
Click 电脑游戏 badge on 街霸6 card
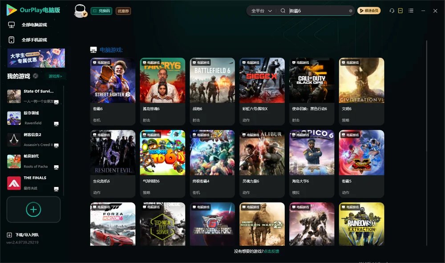101,62
